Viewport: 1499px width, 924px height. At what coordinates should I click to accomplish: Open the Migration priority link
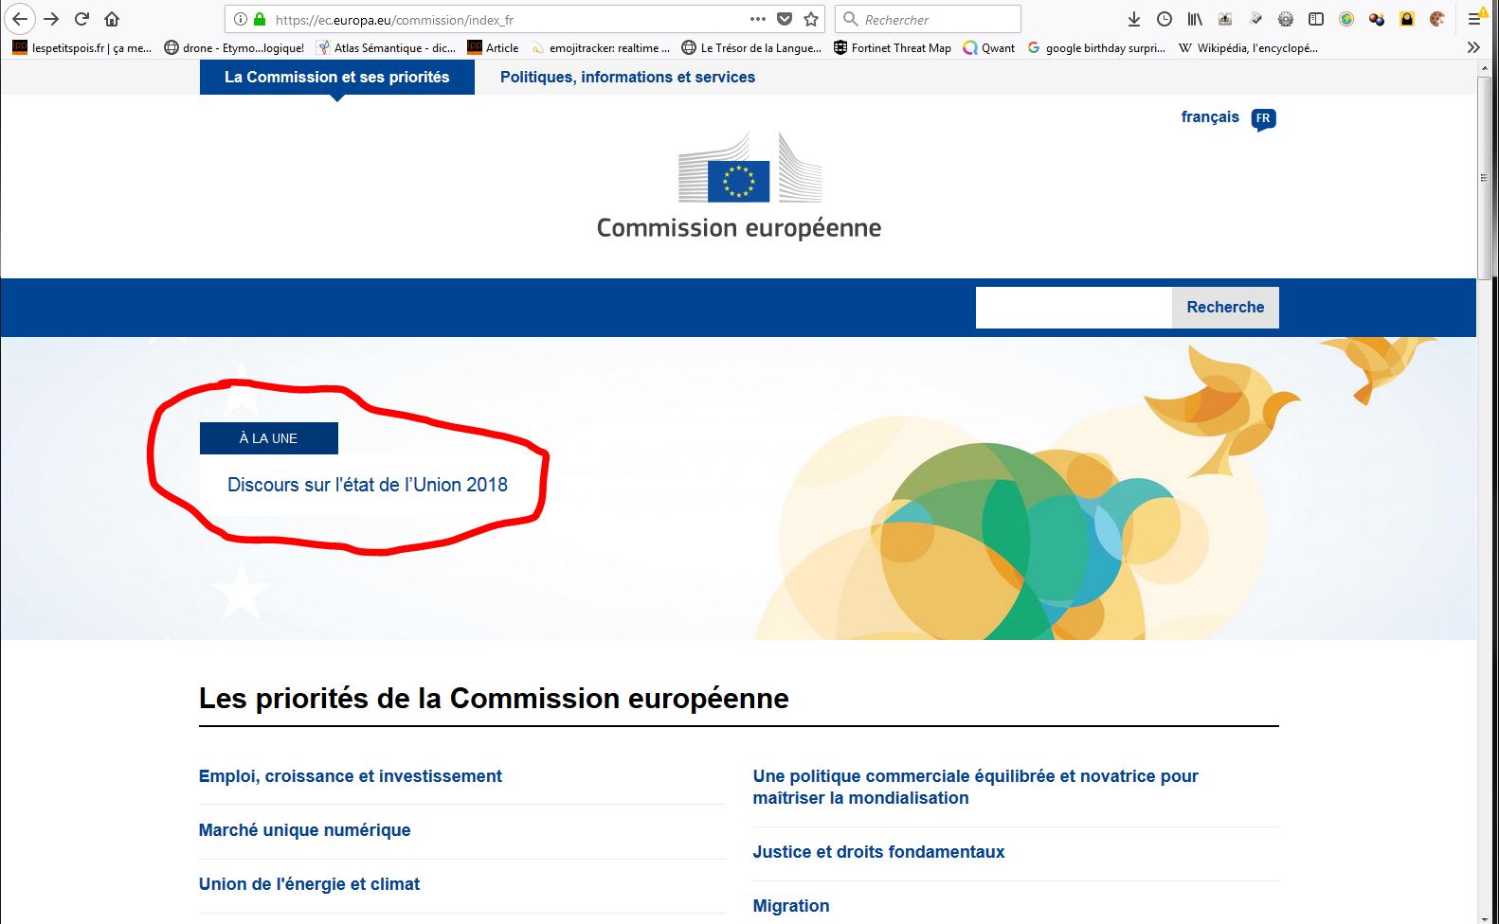point(791,906)
